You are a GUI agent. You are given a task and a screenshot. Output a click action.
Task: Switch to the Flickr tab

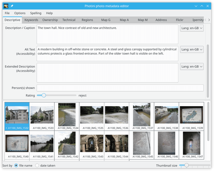(179, 20)
